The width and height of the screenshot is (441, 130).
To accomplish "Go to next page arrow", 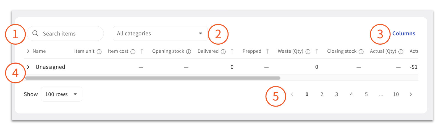I will coord(411,94).
